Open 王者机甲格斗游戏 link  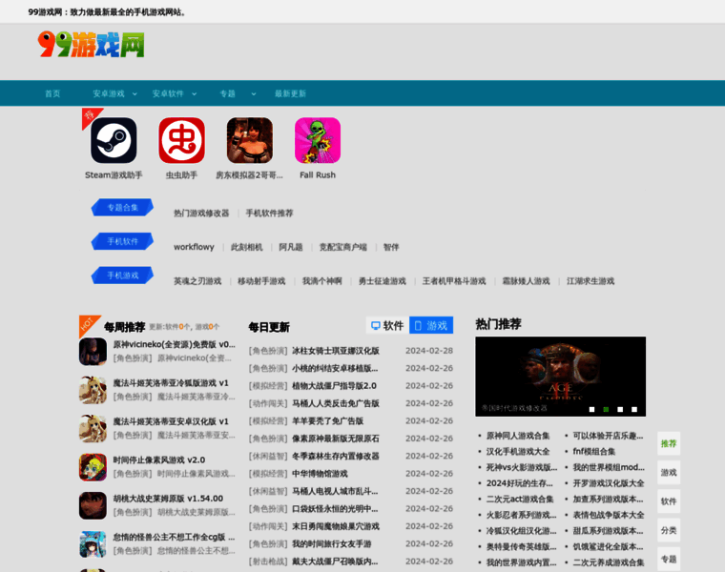pyautogui.click(x=454, y=281)
